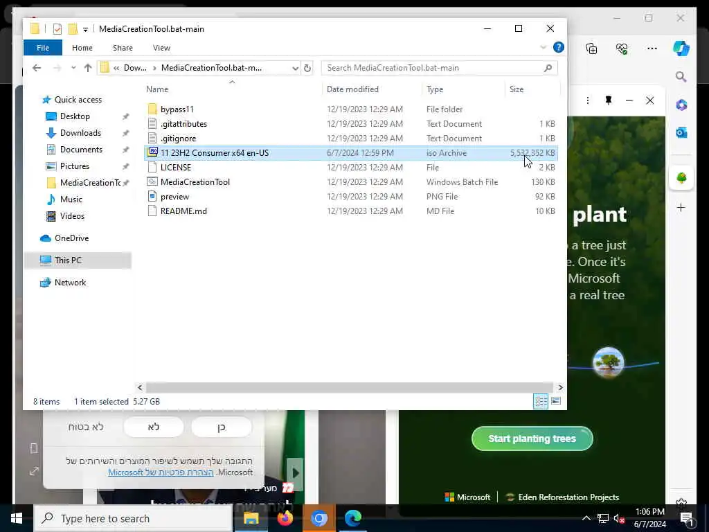
Task: Click the לא button in the feedback prompt
Action: pos(153,427)
